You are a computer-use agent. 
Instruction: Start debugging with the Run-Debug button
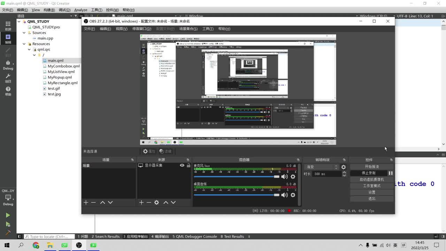(x=8, y=224)
